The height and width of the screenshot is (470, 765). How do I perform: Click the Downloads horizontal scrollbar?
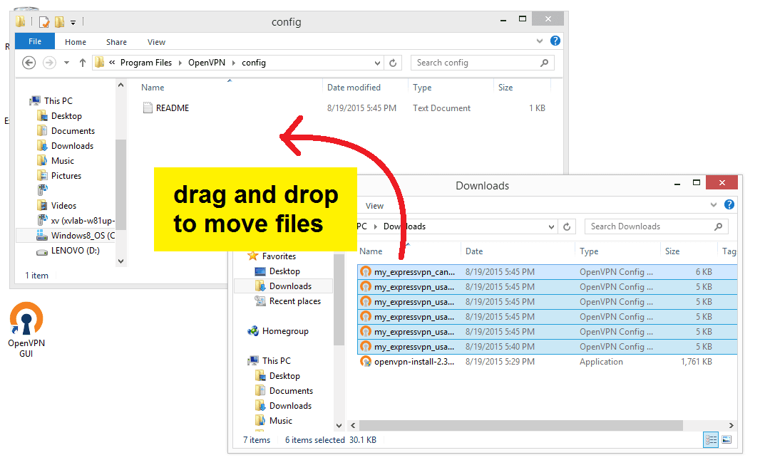click(521, 426)
